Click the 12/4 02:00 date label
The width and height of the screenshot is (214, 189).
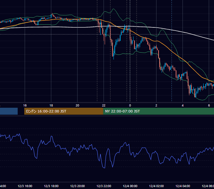click(156, 186)
